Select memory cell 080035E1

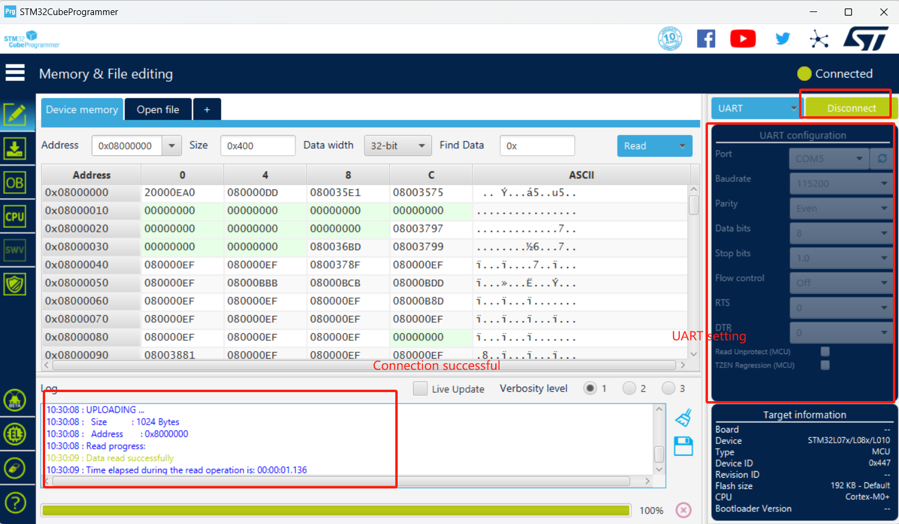tap(348, 193)
